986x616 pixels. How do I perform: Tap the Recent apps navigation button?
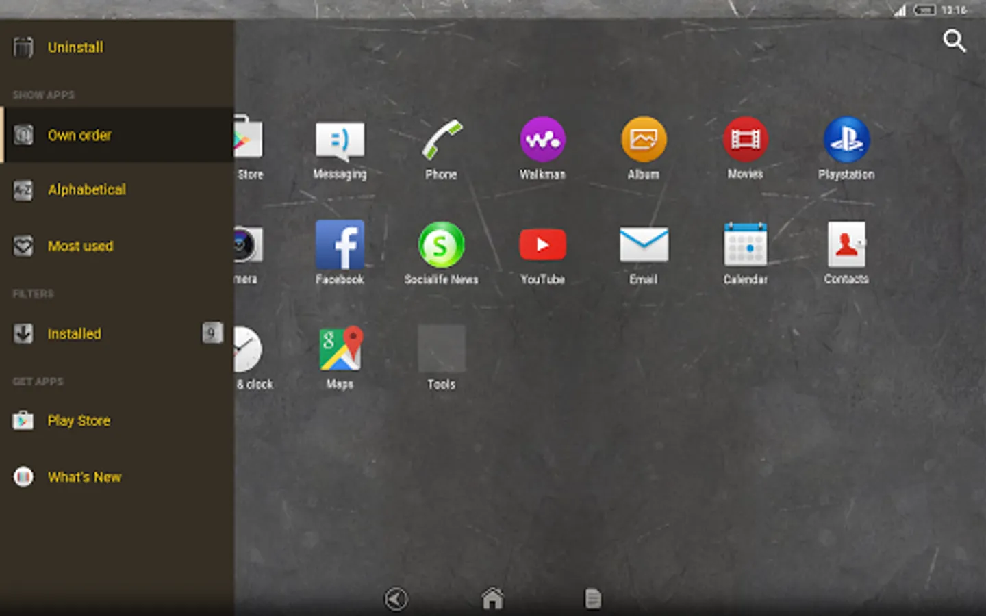click(593, 599)
